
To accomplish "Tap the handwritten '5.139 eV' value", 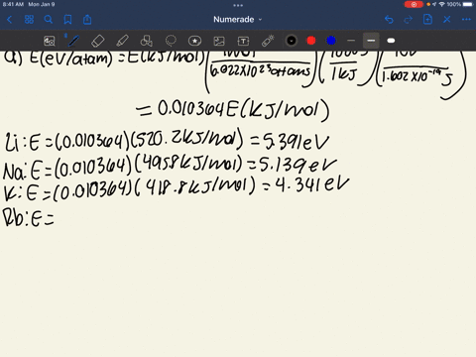I will pos(298,165).
